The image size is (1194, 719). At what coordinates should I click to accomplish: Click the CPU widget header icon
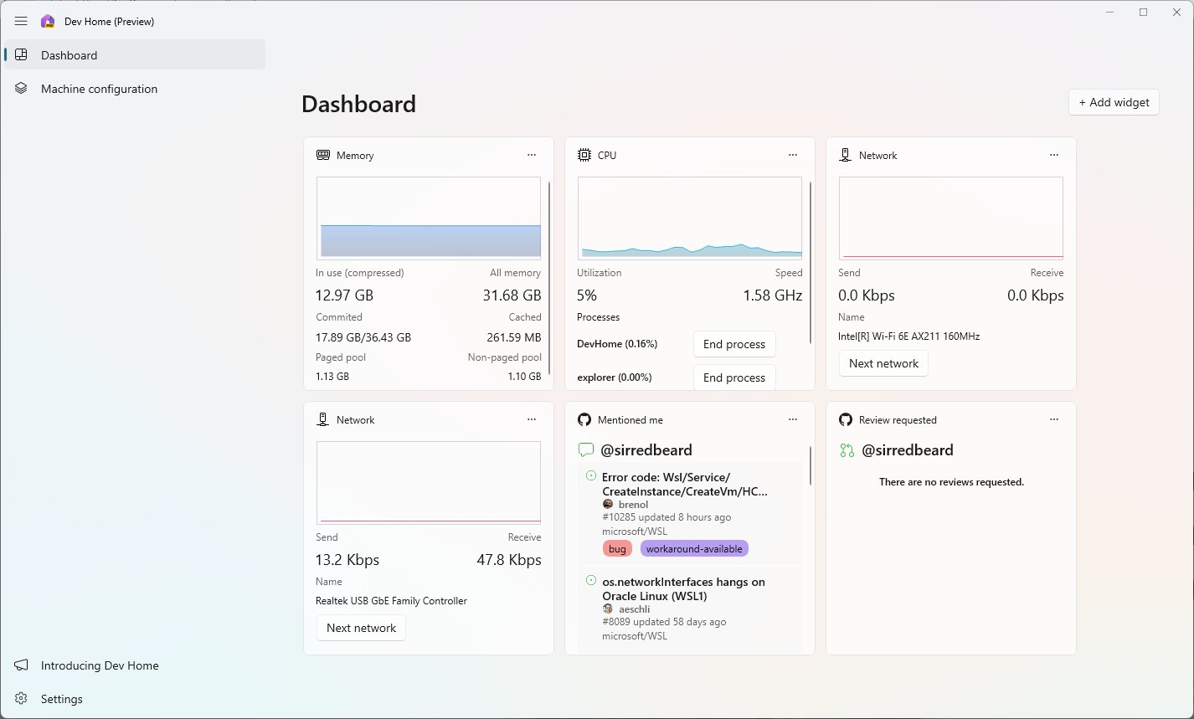point(584,155)
